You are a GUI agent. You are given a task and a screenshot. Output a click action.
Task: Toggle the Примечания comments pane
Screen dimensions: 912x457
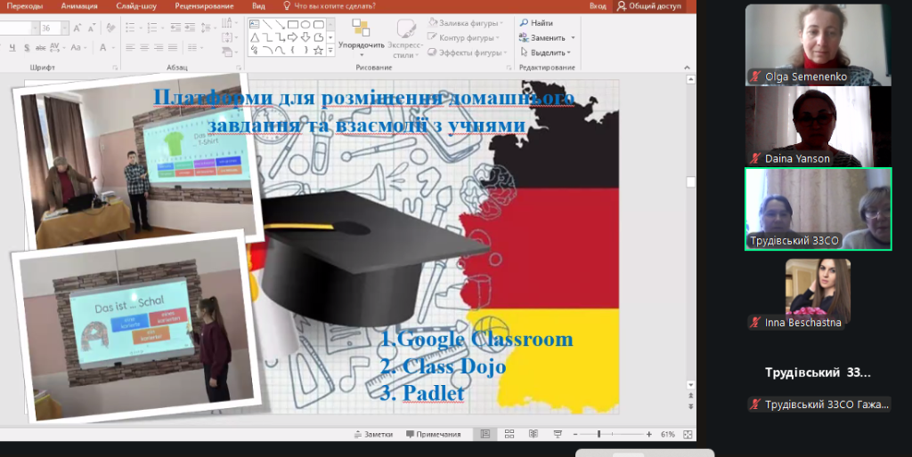pos(434,434)
